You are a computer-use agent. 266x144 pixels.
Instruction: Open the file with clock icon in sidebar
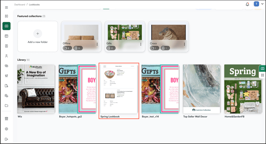click(6, 86)
